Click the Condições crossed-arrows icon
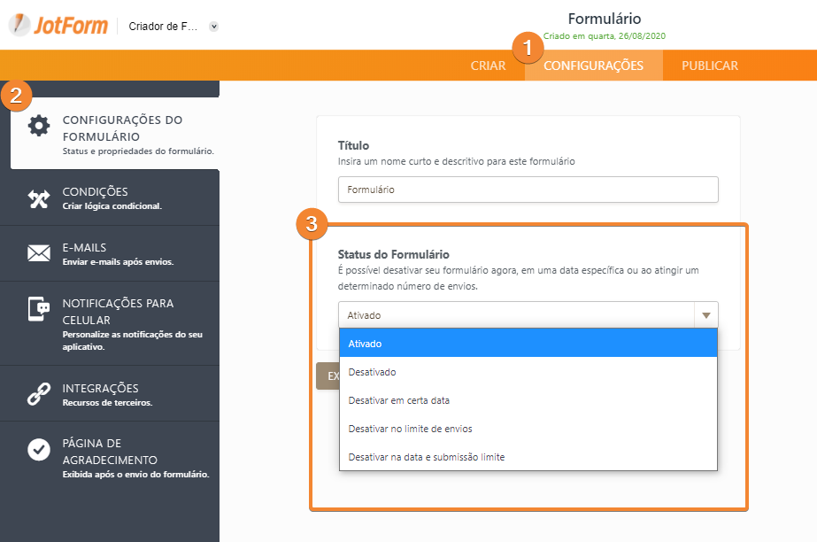Image resolution: width=817 pixels, height=542 pixels. coord(39,198)
